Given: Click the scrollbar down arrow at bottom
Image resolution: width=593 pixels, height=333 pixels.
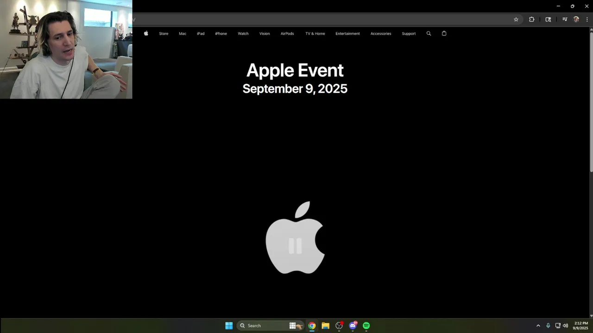Looking at the screenshot, I should 591,316.
